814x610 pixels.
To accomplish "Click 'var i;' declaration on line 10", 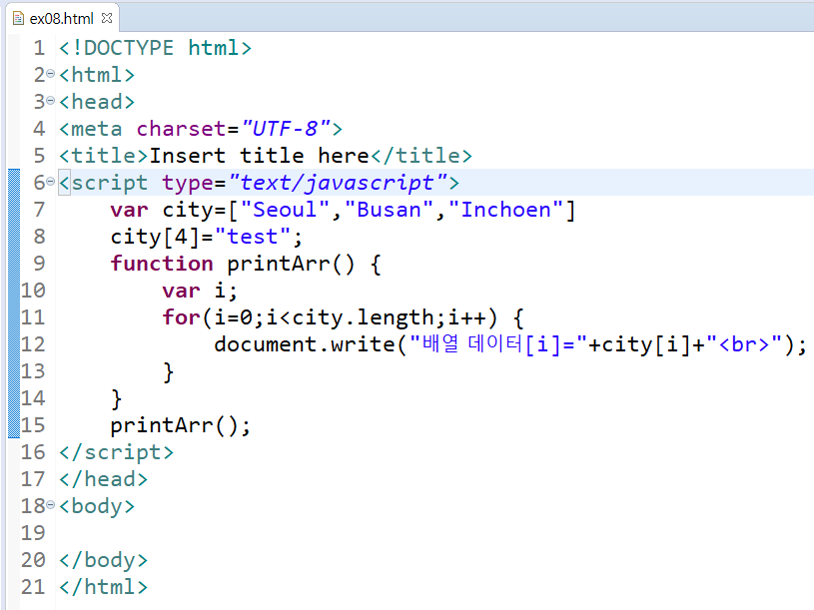I will pyautogui.click(x=200, y=291).
